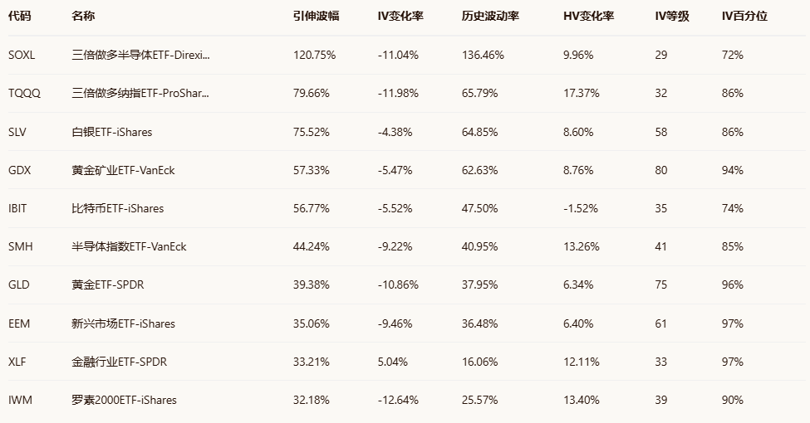Click GLD IV percentile value 96%
This screenshot has width=810, height=423.
pos(732,284)
